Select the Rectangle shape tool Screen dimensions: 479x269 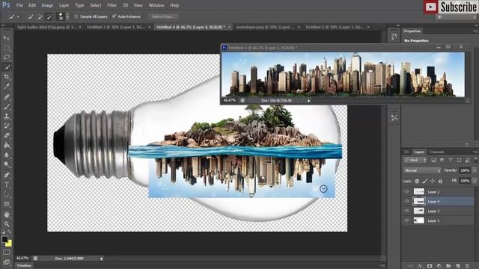point(7,204)
